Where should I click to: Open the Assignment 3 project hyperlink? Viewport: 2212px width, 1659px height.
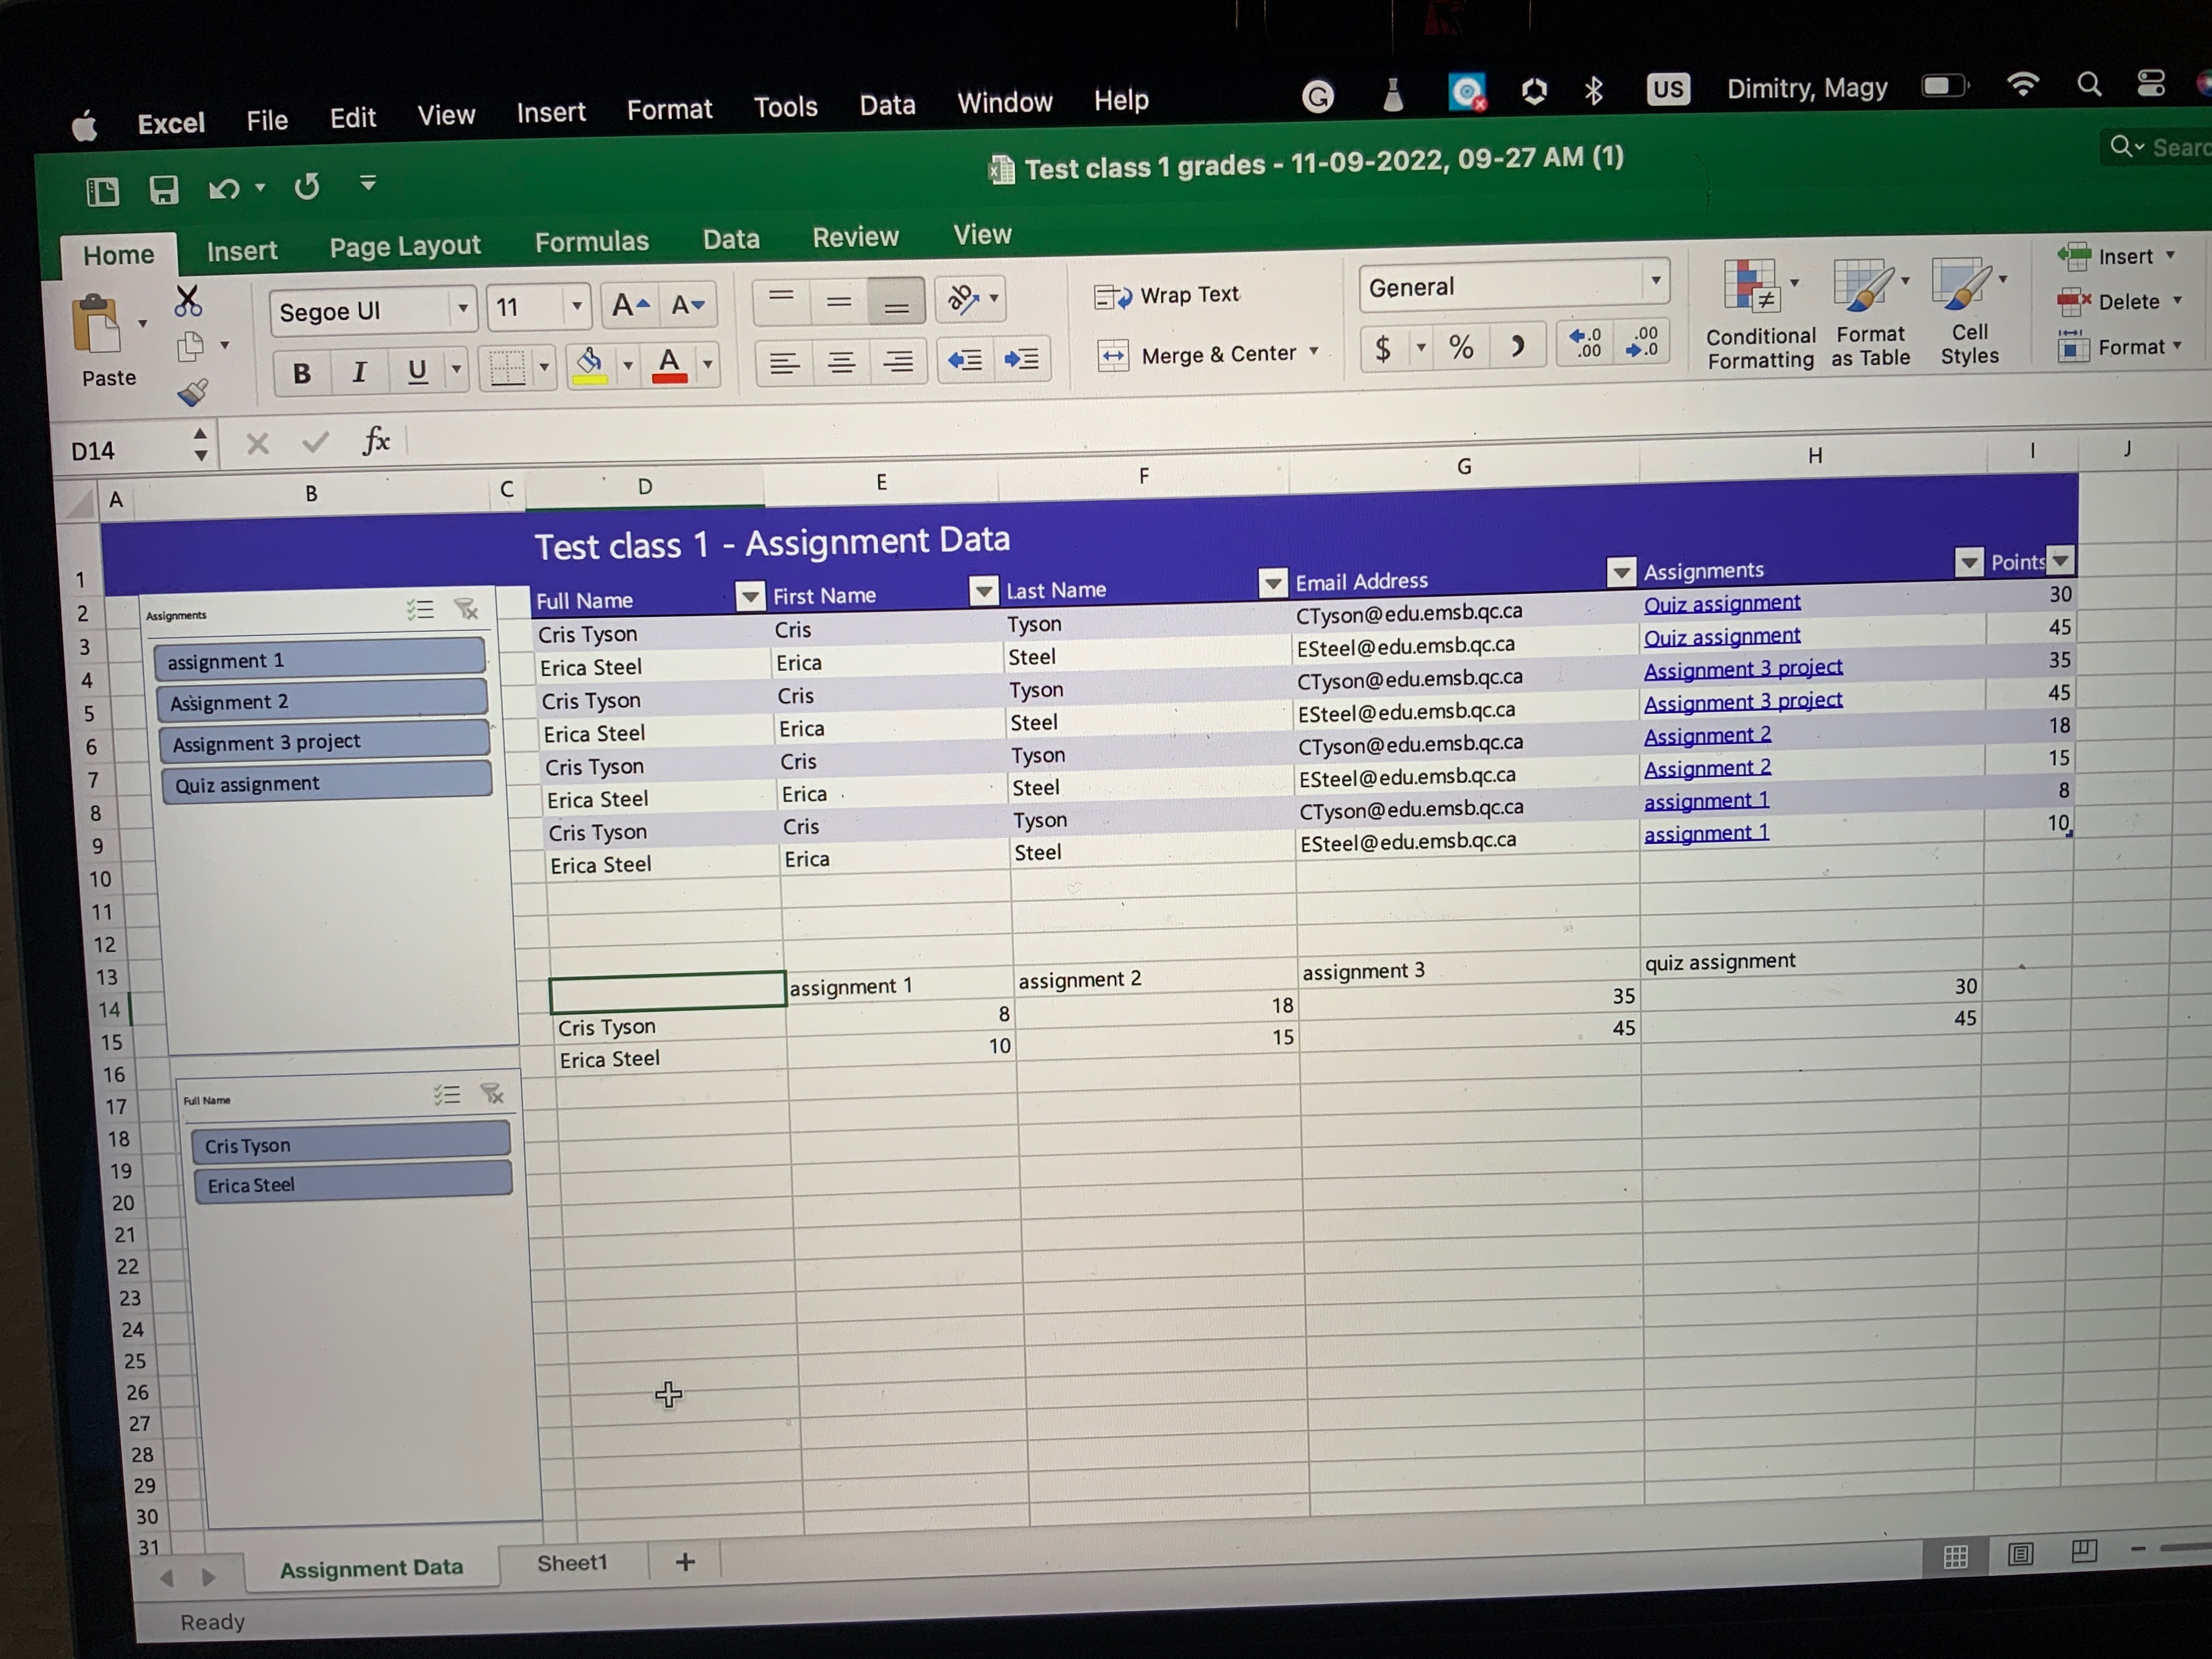pos(1742,668)
